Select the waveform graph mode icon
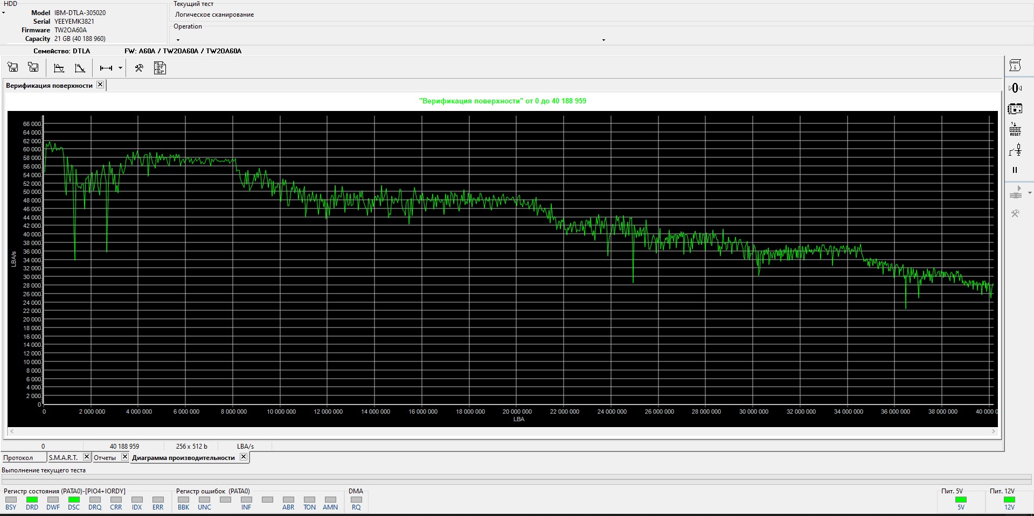Screen dimensions: 1034x516 point(59,68)
